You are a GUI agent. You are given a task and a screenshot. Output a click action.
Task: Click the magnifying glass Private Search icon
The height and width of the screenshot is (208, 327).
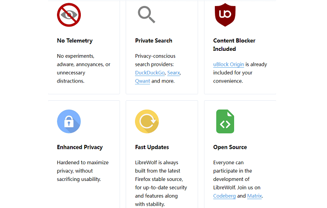coord(147,14)
